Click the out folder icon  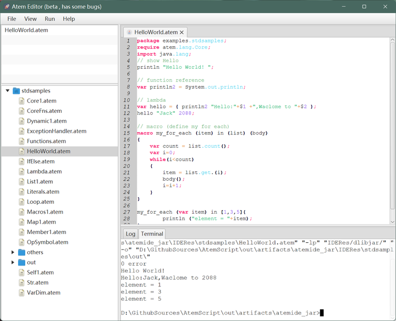pos(22,262)
